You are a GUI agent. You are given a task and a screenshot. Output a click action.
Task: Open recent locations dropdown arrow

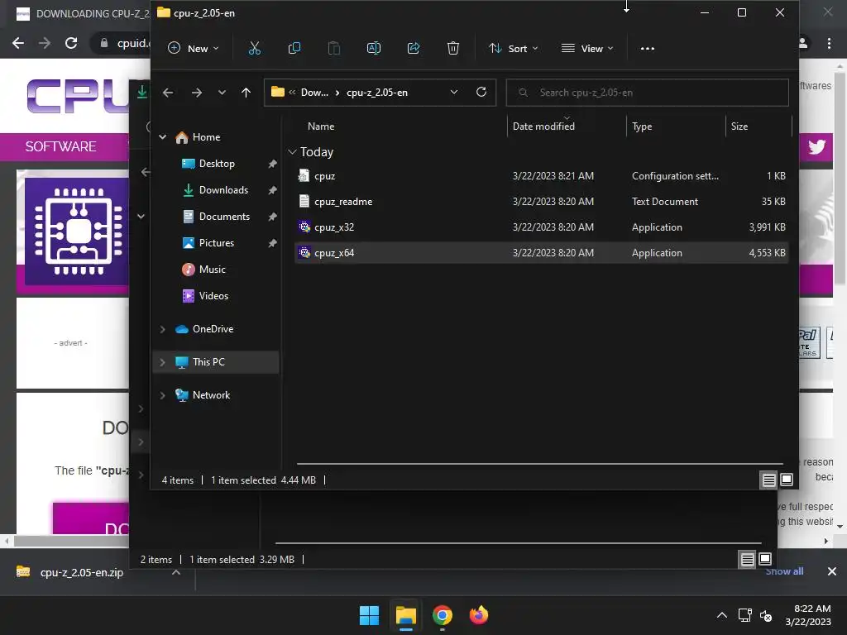[x=222, y=93]
